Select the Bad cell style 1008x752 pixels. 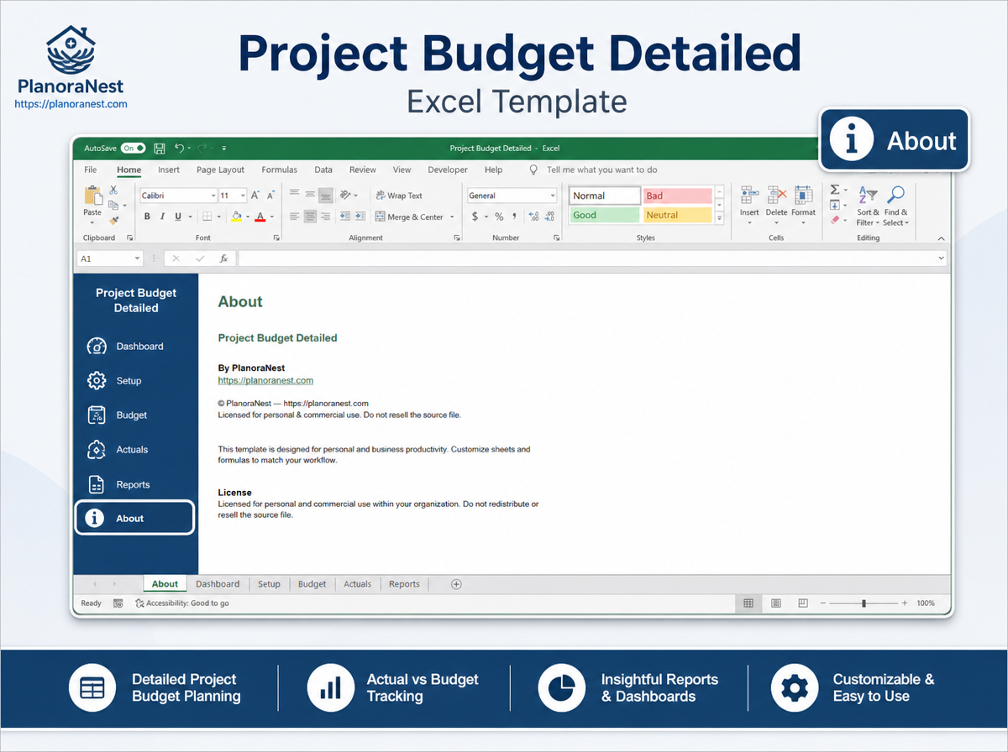click(677, 196)
